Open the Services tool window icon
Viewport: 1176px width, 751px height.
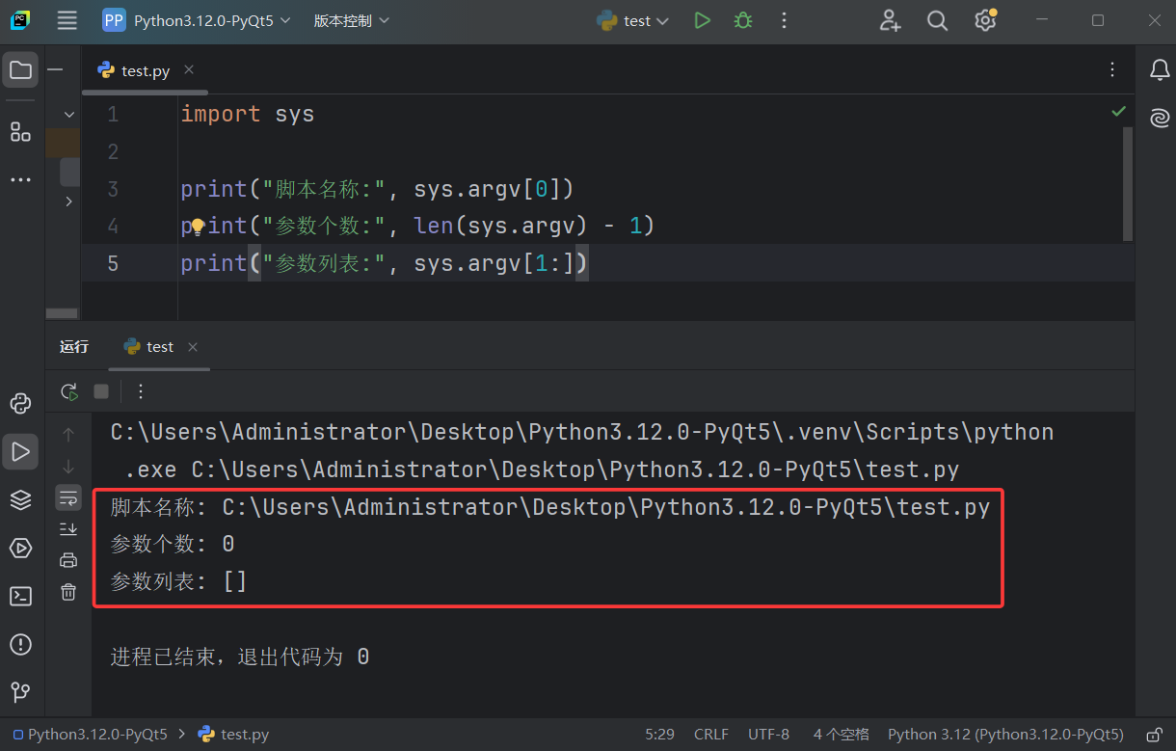(x=20, y=548)
